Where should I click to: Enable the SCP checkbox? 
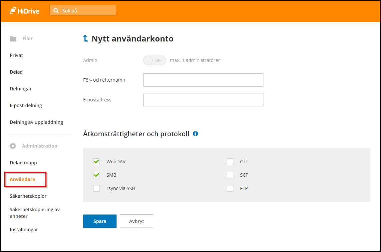(230, 175)
